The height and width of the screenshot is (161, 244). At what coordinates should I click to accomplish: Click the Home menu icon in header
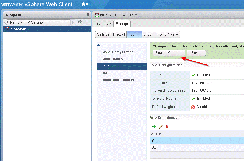point(85,5)
